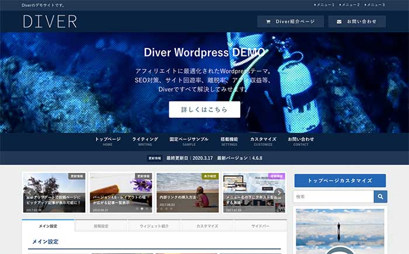Select the カスタマイズ tab
This screenshot has width=409, height=254.
point(207,226)
